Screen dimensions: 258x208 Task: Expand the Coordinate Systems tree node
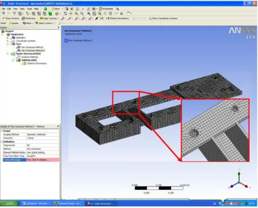pos(8,41)
